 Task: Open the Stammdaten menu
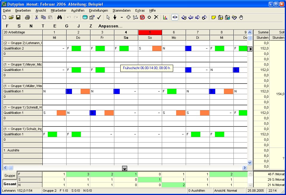pyautogui.click(x=122, y=10)
